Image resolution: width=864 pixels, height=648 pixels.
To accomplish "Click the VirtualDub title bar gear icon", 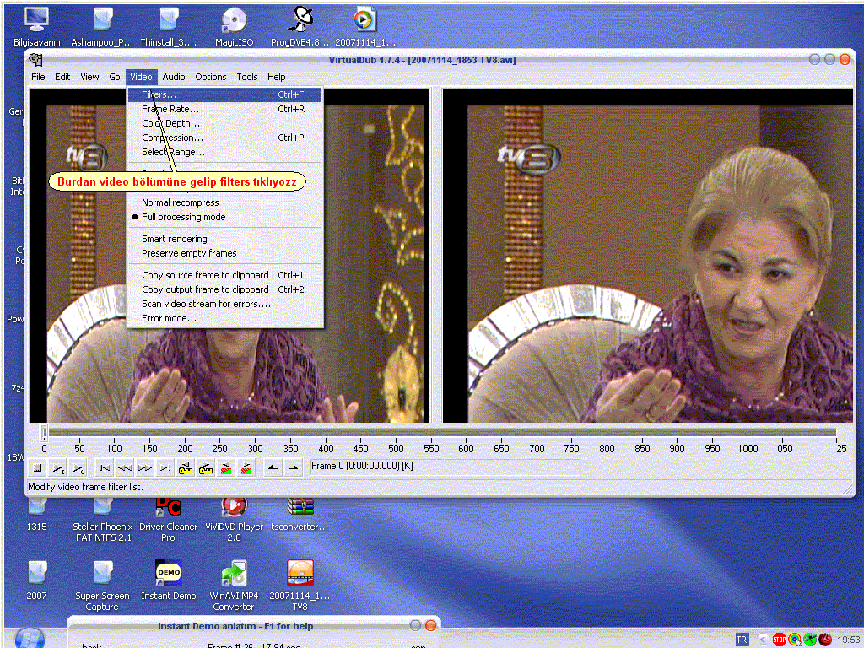I will pyautogui.click(x=35, y=60).
